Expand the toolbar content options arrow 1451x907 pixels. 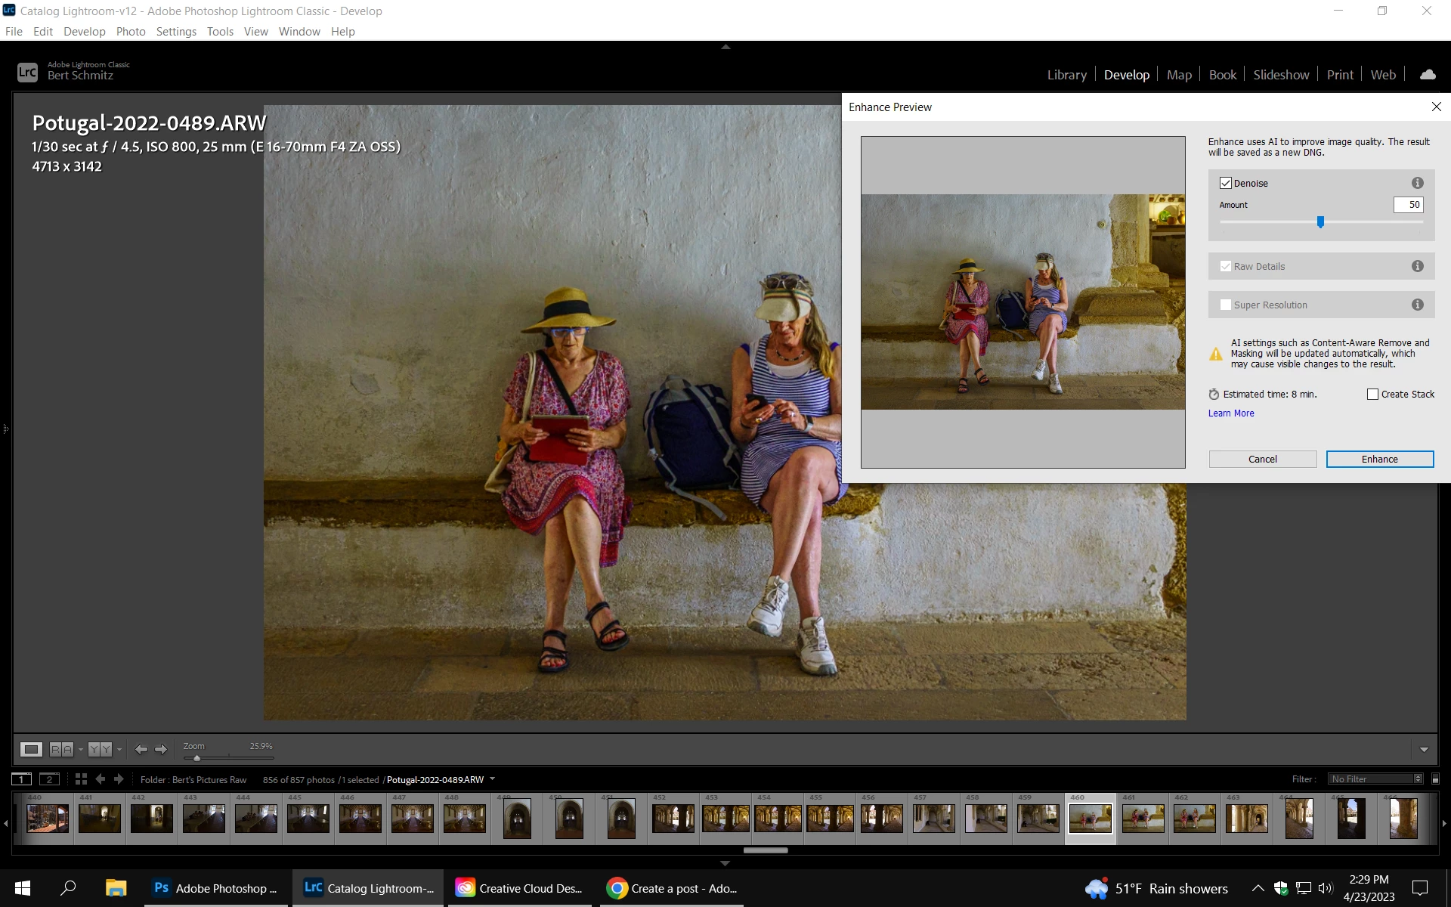(1424, 750)
